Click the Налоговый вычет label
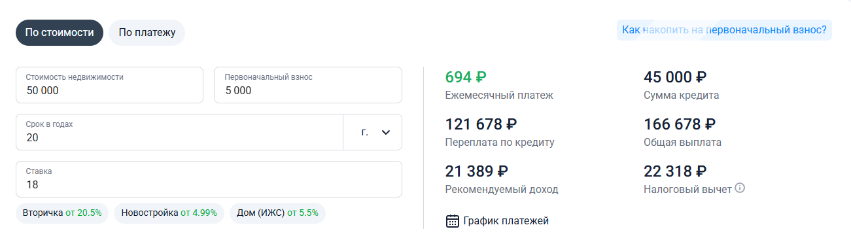The height and width of the screenshot is (242, 851). [687, 189]
